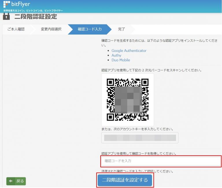
Task: Click the 二段階認証設定 heading
Action: 36,17
